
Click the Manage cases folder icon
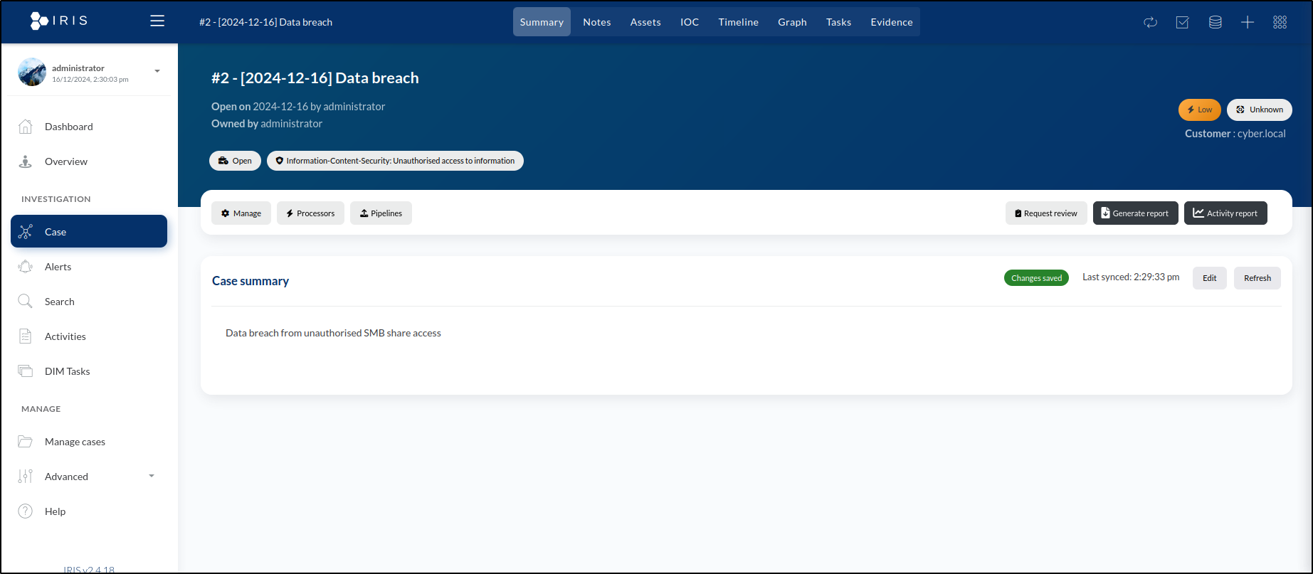click(26, 442)
